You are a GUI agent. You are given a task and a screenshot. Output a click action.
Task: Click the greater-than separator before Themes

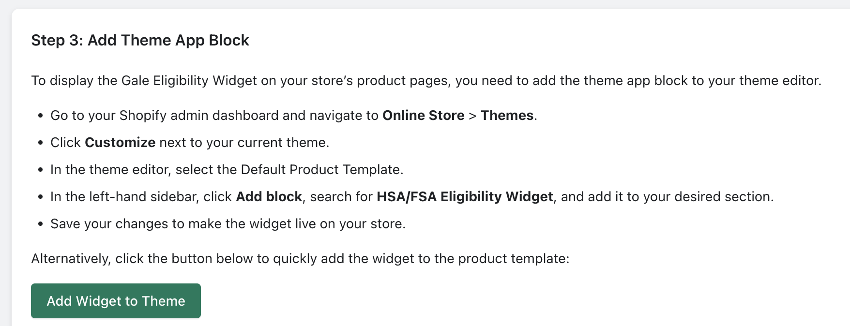point(472,116)
